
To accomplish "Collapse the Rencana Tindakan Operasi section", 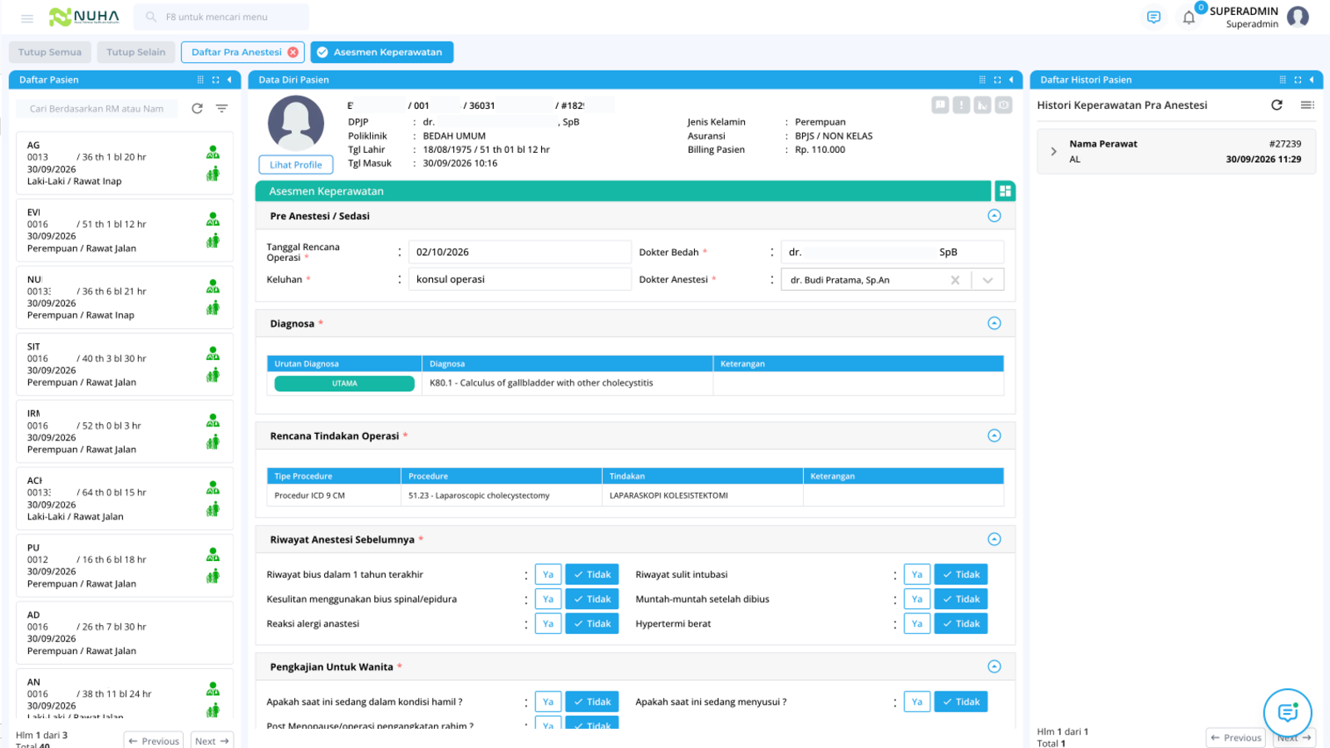I will (994, 436).
